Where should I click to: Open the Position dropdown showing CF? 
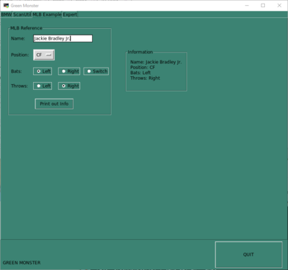coord(44,55)
